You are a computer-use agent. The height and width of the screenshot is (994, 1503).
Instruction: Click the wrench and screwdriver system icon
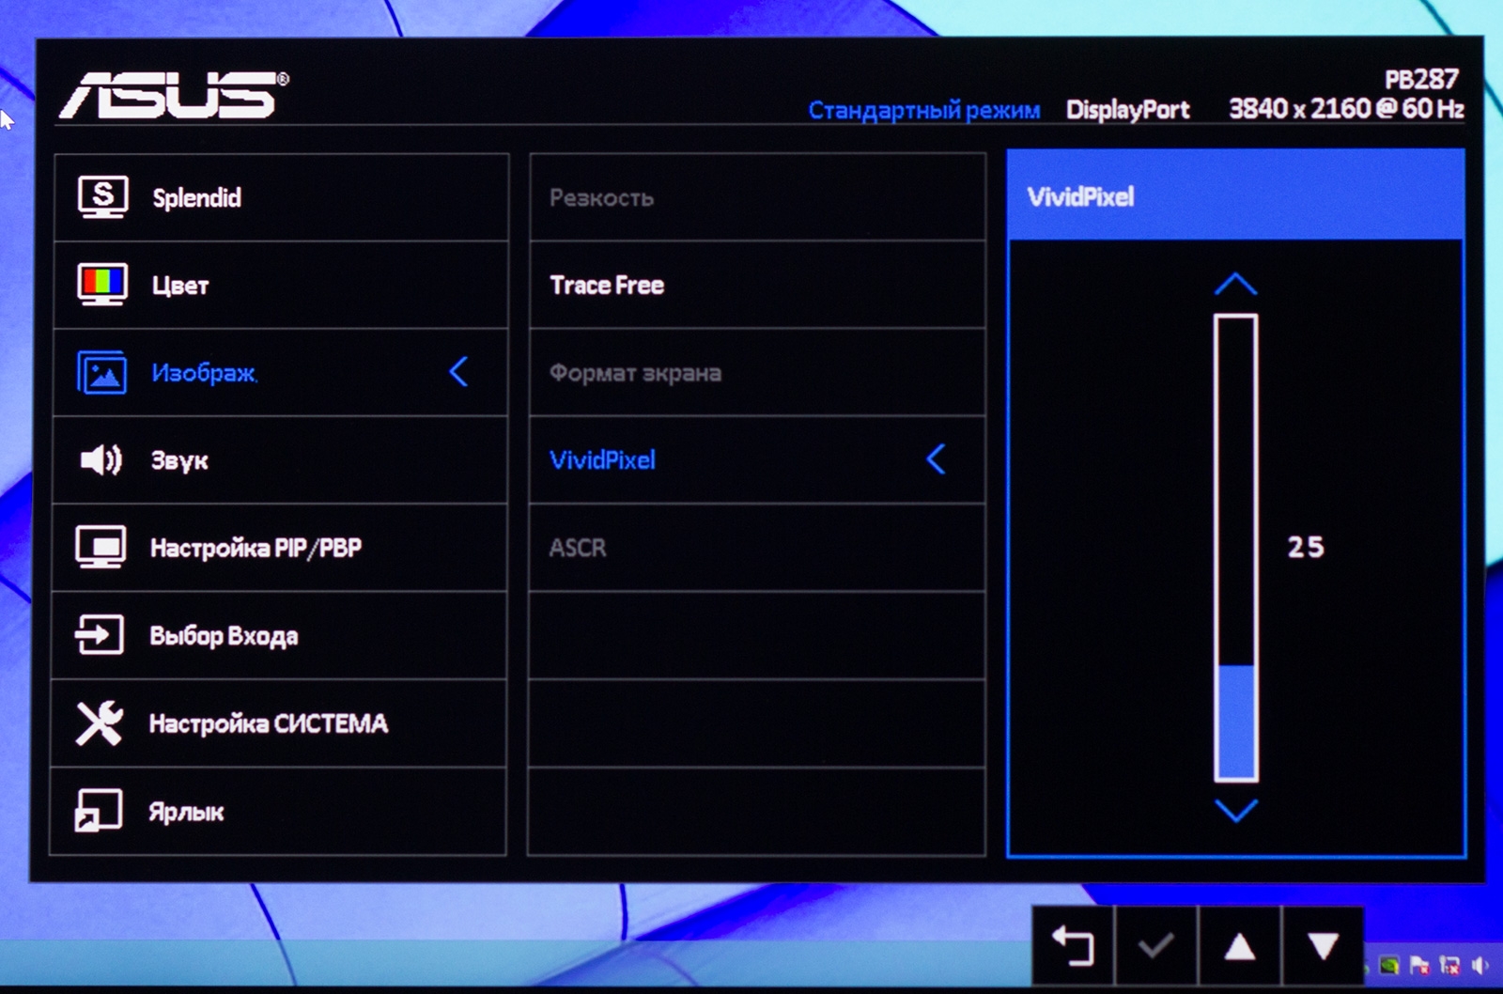tap(100, 722)
